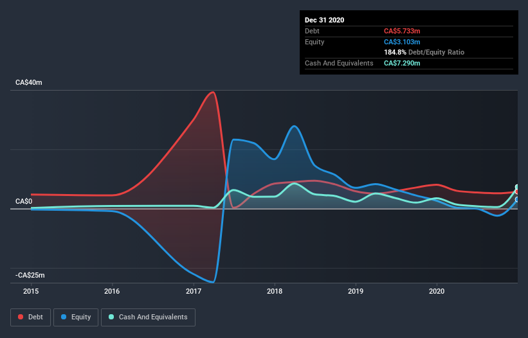
Task: Click the blue equity end-point marker
Action: point(517,200)
